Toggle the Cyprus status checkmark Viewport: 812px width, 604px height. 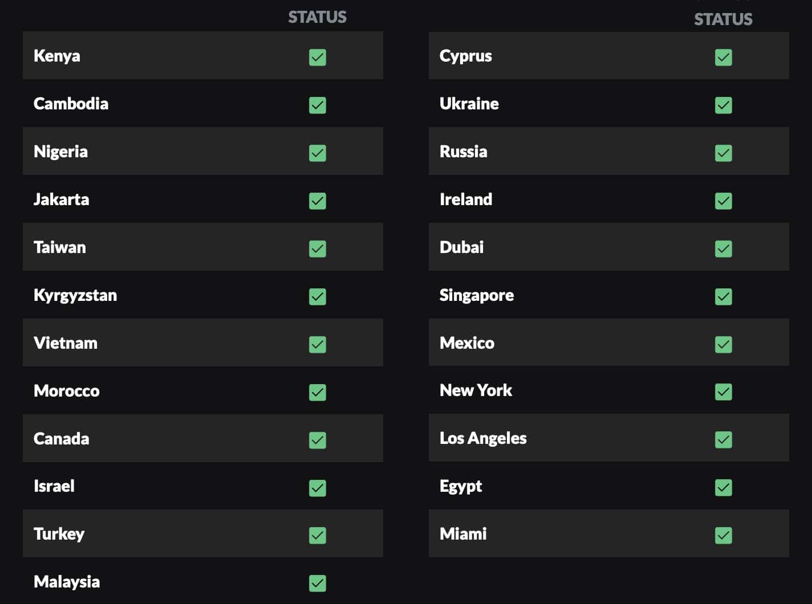pyautogui.click(x=723, y=57)
